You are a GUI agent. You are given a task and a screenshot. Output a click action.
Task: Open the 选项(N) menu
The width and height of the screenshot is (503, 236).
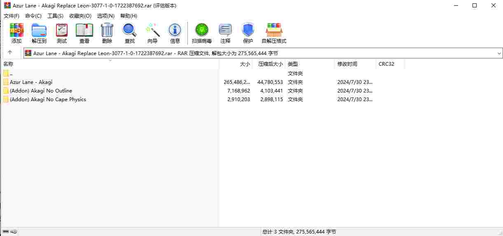[x=106, y=16]
